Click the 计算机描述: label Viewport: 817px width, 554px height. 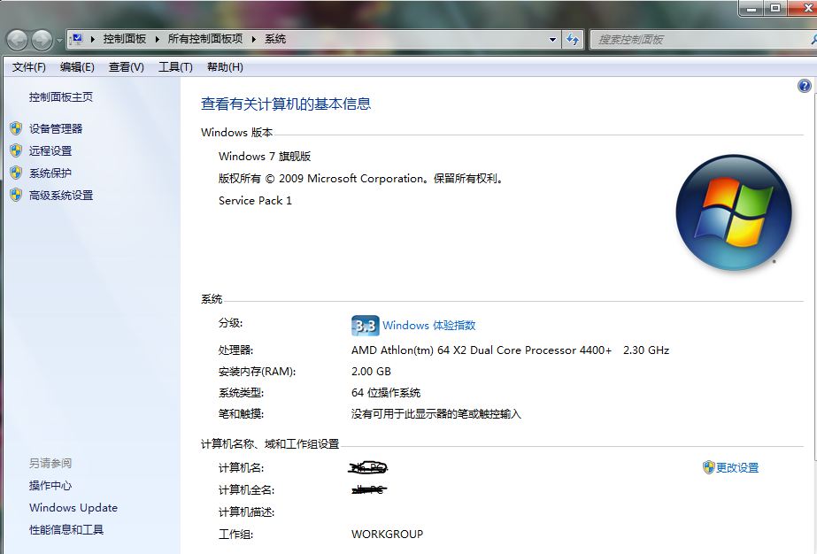tap(246, 512)
